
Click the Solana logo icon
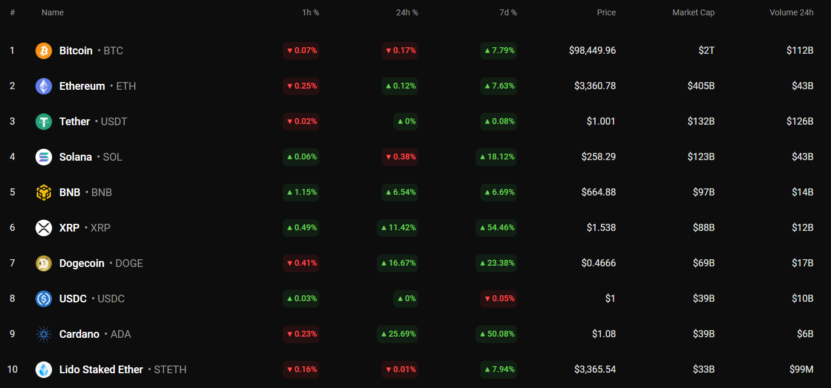44,157
